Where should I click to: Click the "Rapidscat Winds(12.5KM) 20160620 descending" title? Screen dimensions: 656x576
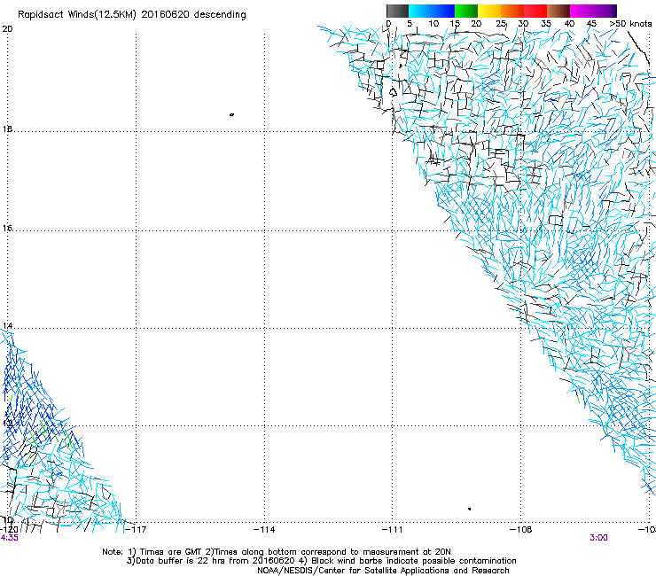[x=132, y=14]
